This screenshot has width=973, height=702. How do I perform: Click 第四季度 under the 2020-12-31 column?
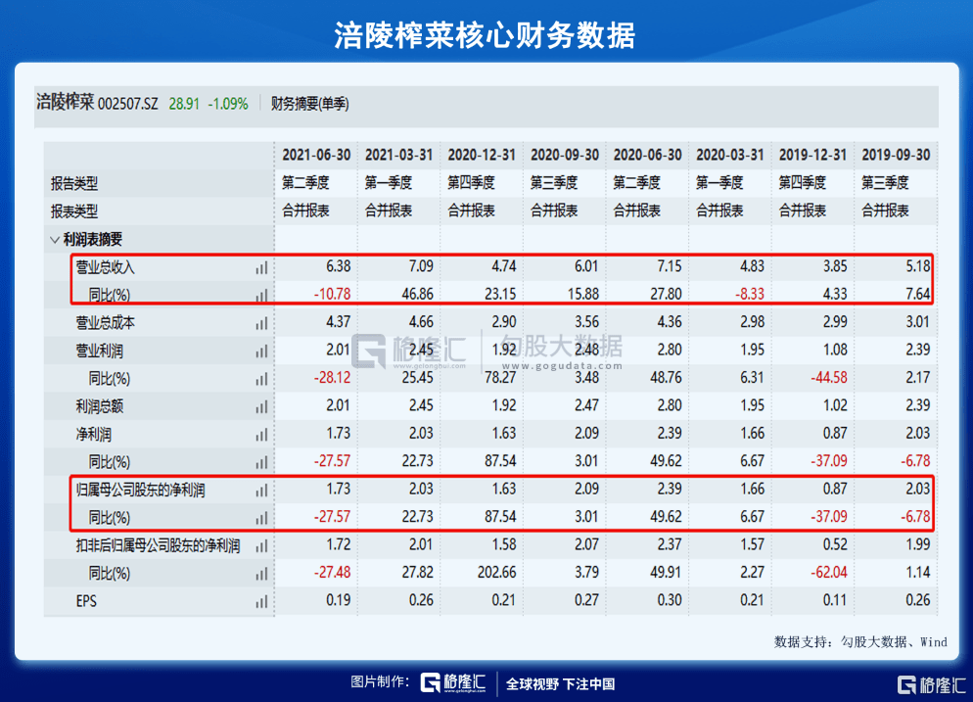pyautogui.click(x=471, y=183)
